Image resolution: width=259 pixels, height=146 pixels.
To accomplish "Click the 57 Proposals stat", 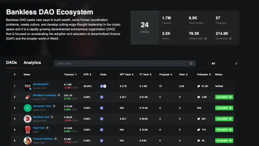I will point(221,20).
